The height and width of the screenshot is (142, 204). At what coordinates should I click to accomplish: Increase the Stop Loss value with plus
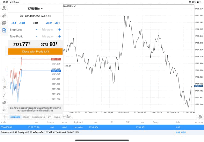click(59, 30)
